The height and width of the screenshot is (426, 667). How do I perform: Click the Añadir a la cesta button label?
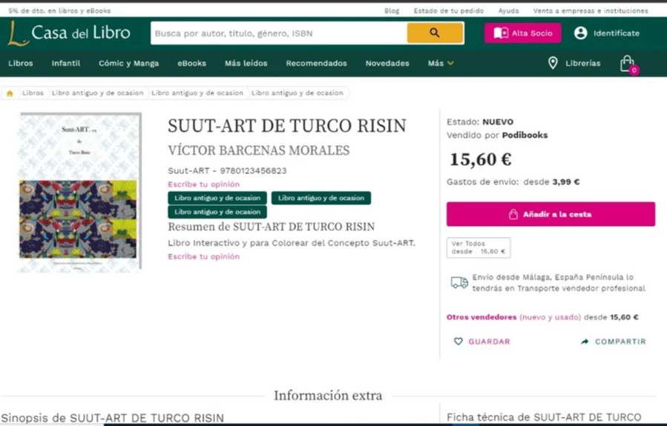557,214
